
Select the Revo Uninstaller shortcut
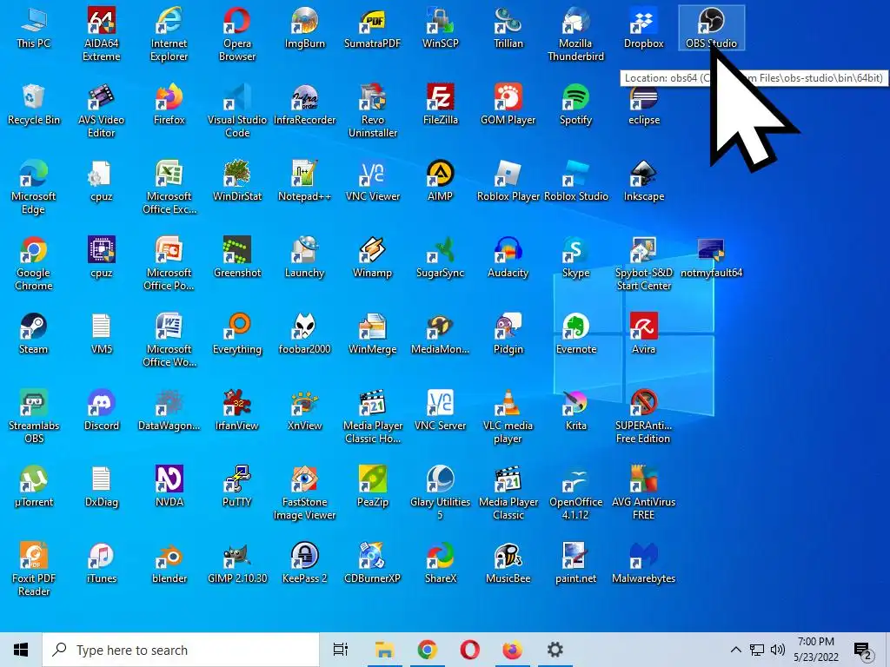(372, 110)
